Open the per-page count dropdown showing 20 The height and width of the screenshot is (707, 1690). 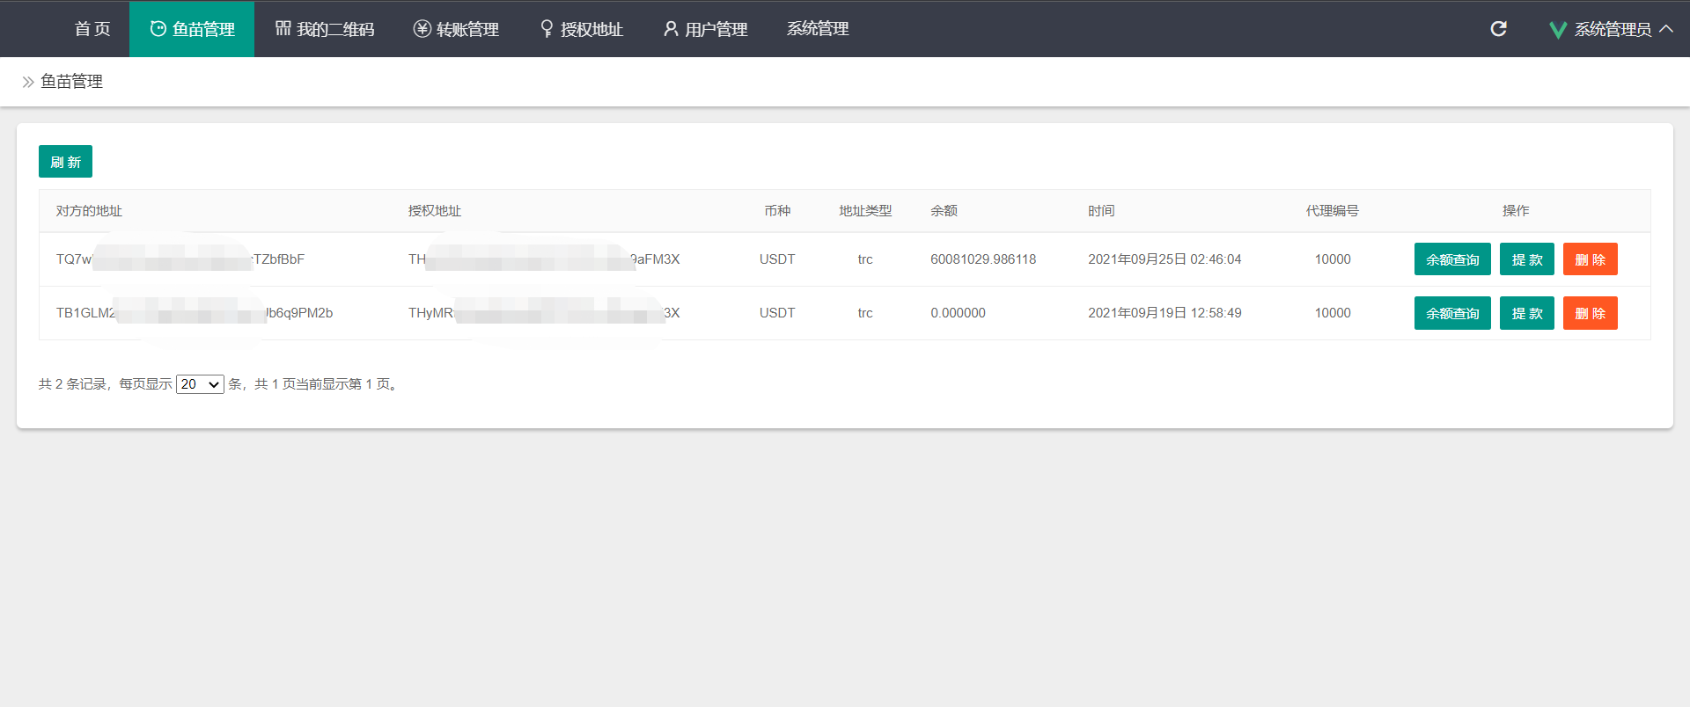point(200,384)
